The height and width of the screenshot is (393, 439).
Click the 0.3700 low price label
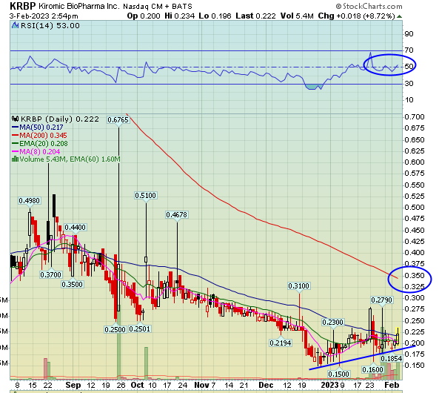[x=50, y=274]
